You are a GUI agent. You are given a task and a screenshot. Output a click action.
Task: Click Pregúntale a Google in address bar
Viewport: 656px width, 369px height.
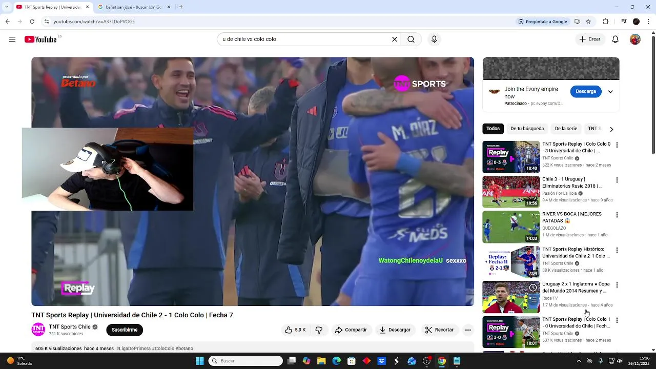point(543,22)
